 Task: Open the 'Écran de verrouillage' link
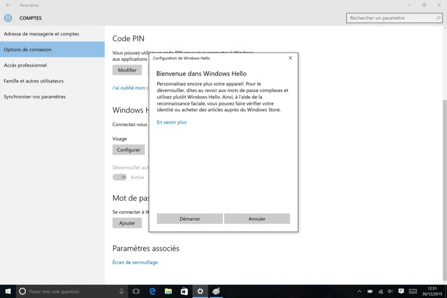click(135, 262)
